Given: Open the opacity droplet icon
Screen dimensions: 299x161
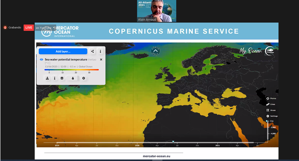Looking at the screenshot, I should (73, 78).
